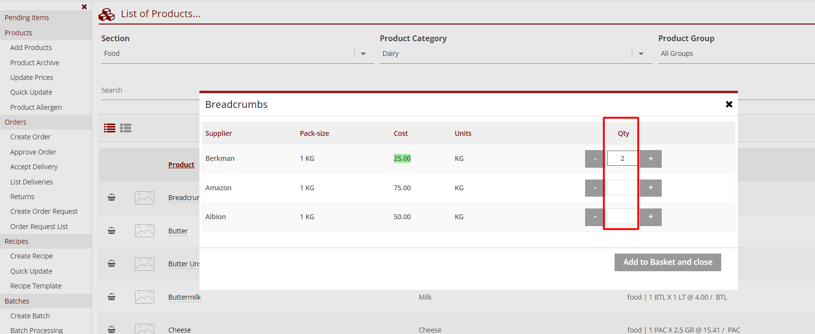Open Create Order in sidebar

[x=30, y=137]
